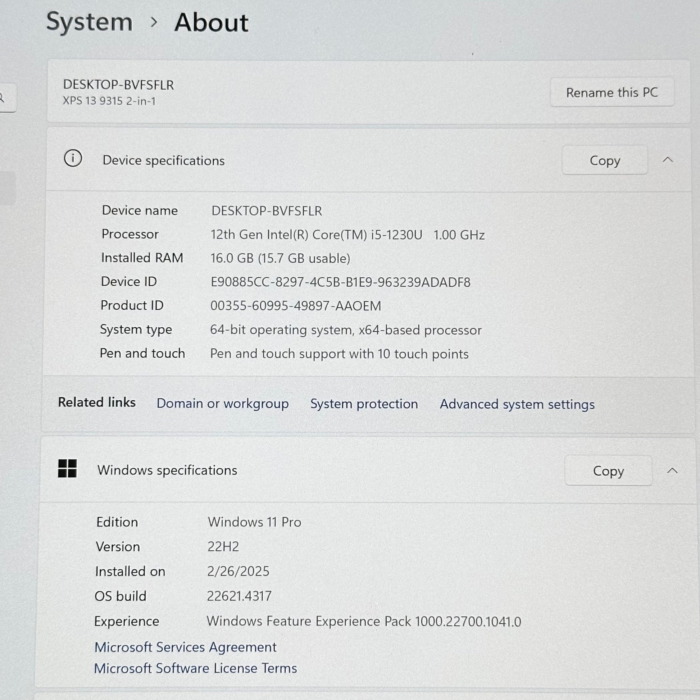
Task: Click the Windows specifications heading
Action: coord(167,470)
